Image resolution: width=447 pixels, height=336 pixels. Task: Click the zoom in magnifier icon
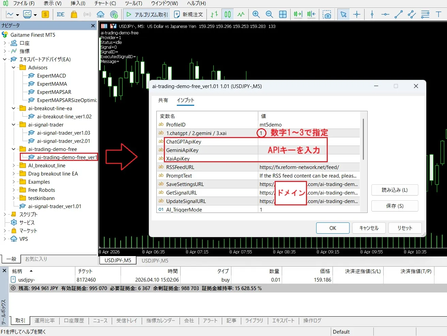click(256, 14)
